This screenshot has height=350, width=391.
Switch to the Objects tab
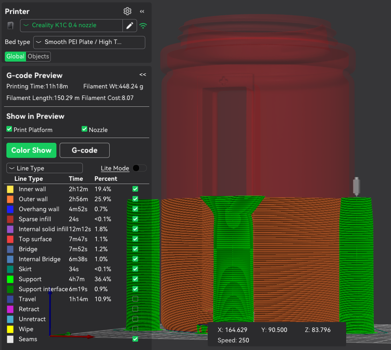[x=38, y=56]
